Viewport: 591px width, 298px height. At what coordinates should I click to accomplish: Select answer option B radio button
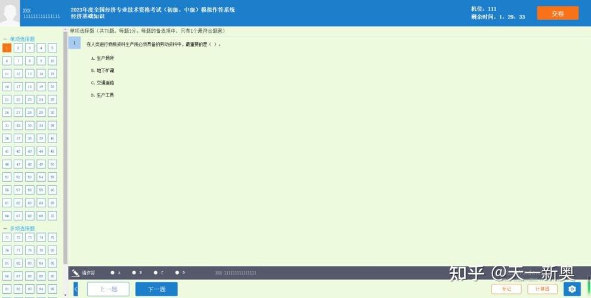(x=134, y=273)
